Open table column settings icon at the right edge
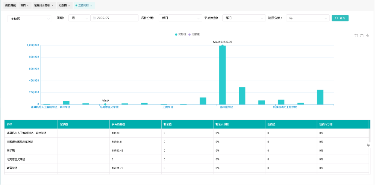 368,145
